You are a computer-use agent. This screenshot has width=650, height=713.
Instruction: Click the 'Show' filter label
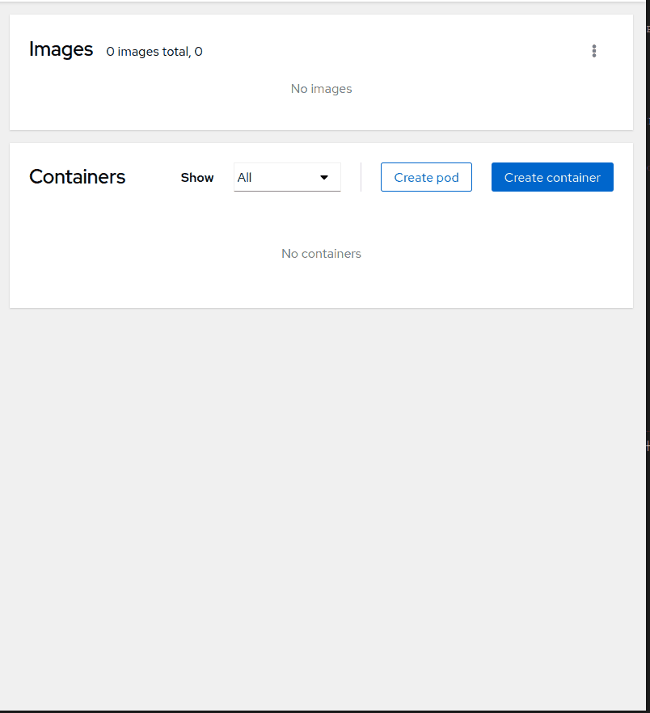coord(197,178)
